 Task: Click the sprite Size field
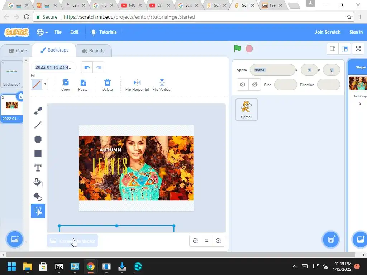pyautogui.click(x=286, y=85)
